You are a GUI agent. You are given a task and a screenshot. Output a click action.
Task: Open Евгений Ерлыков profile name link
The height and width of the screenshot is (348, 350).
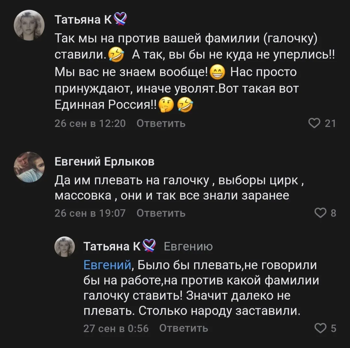pyautogui.click(x=104, y=161)
